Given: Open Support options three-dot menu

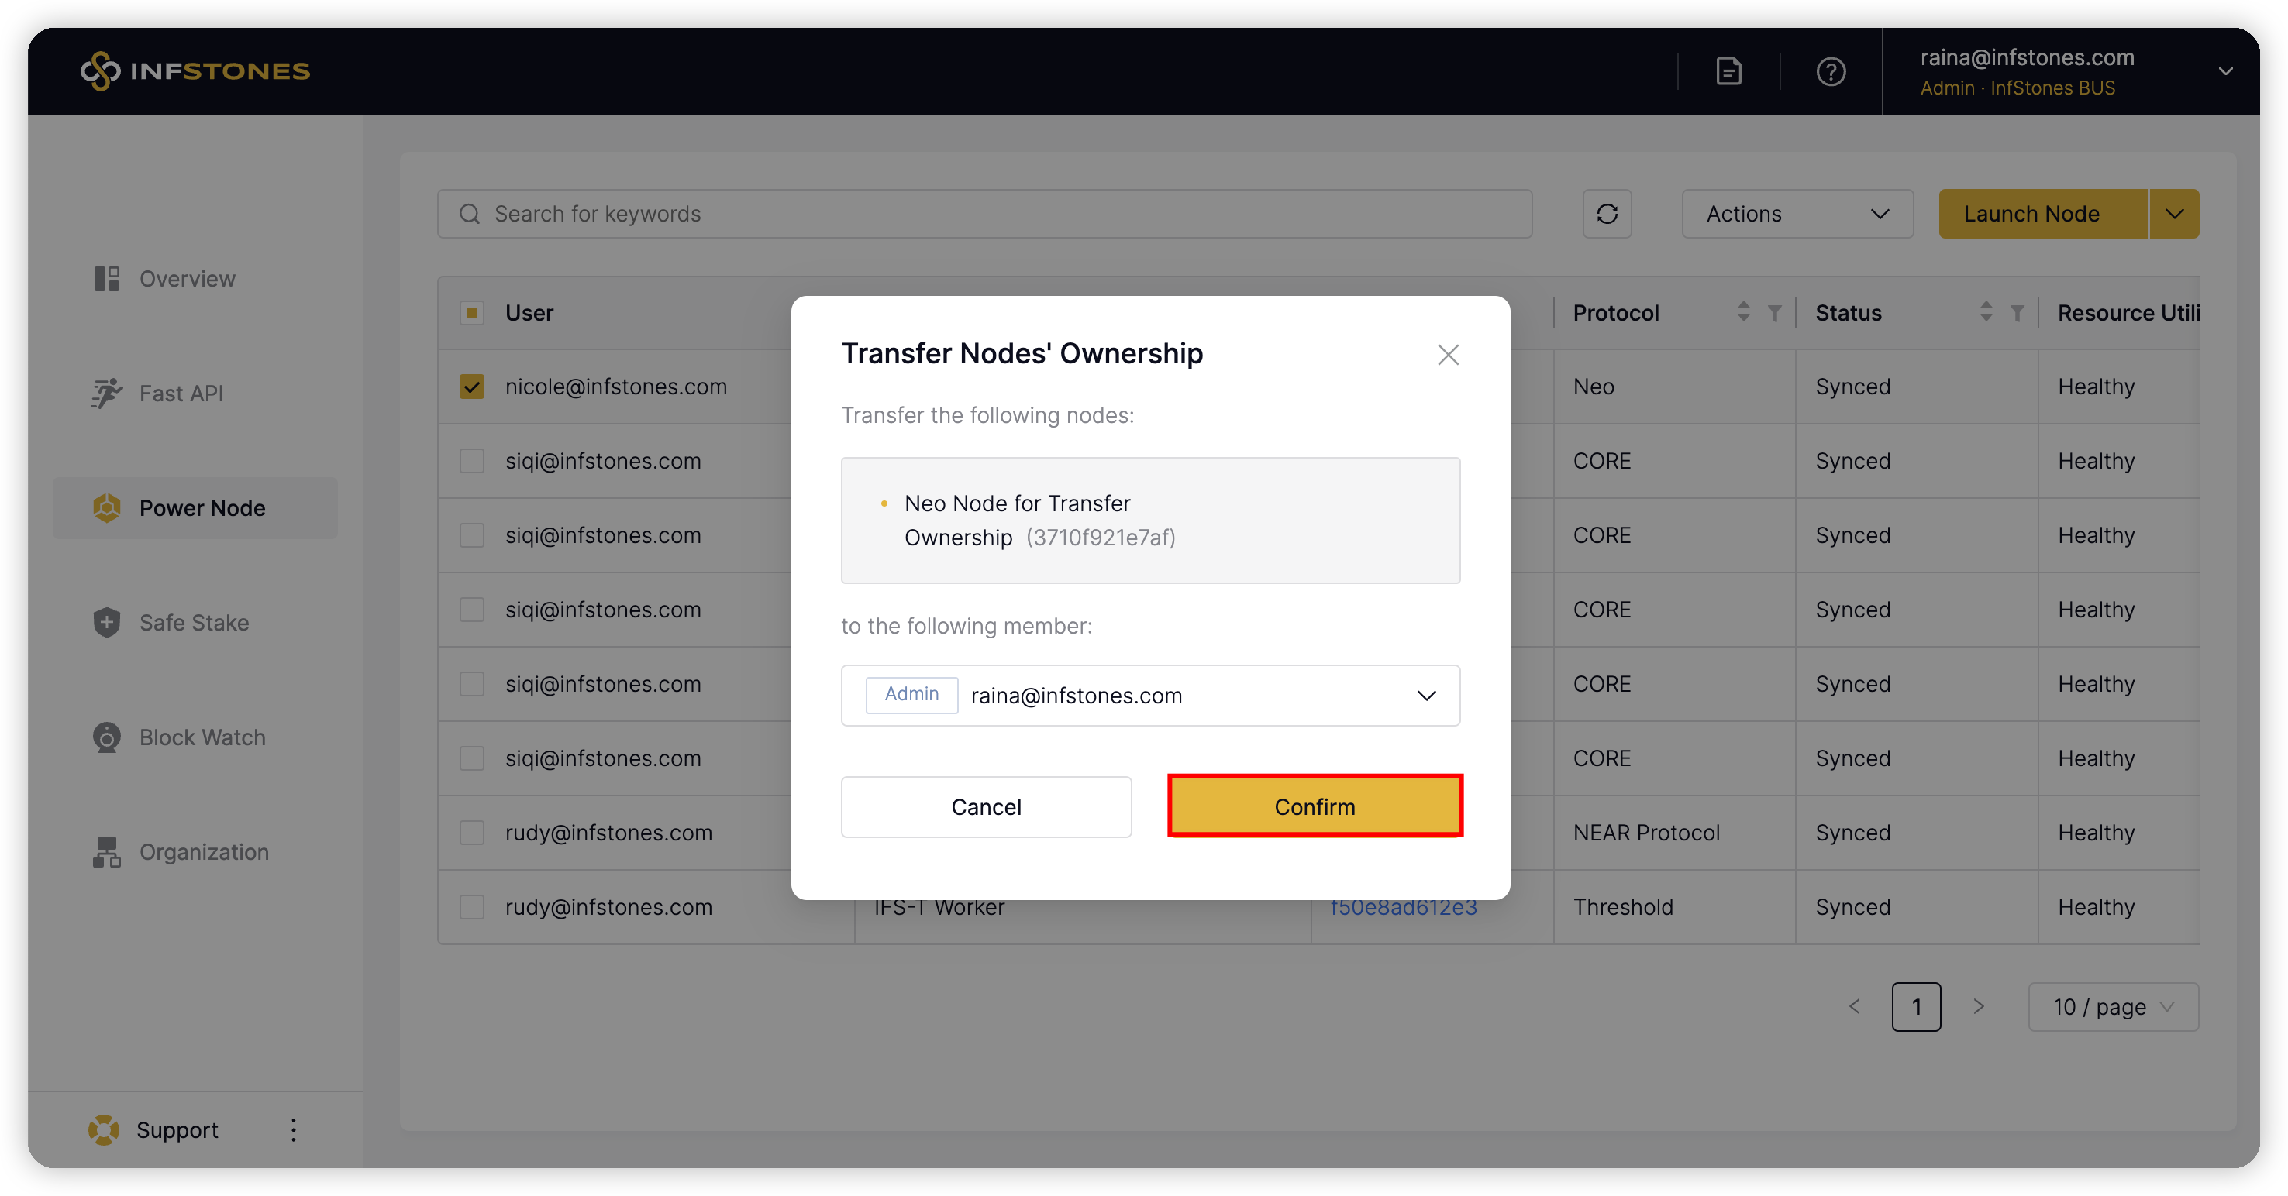Looking at the screenshot, I should [x=293, y=1129].
